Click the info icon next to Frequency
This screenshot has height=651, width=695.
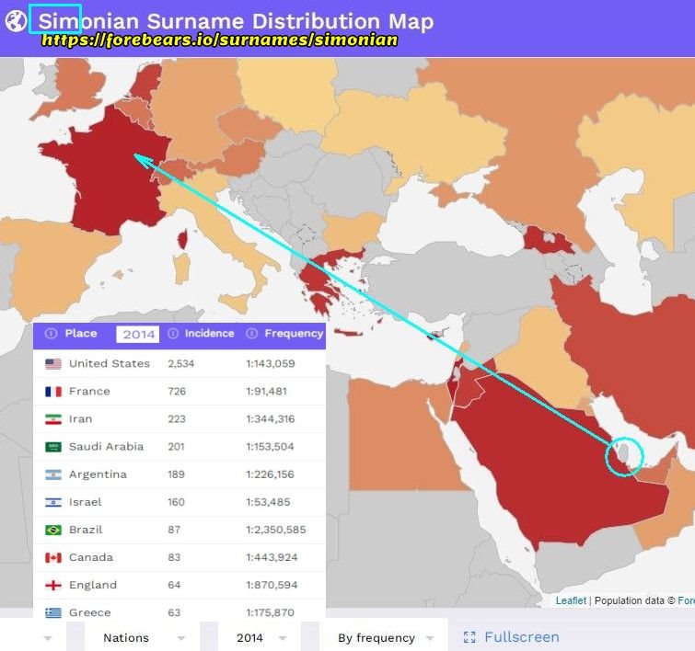(x=251, y=334)
